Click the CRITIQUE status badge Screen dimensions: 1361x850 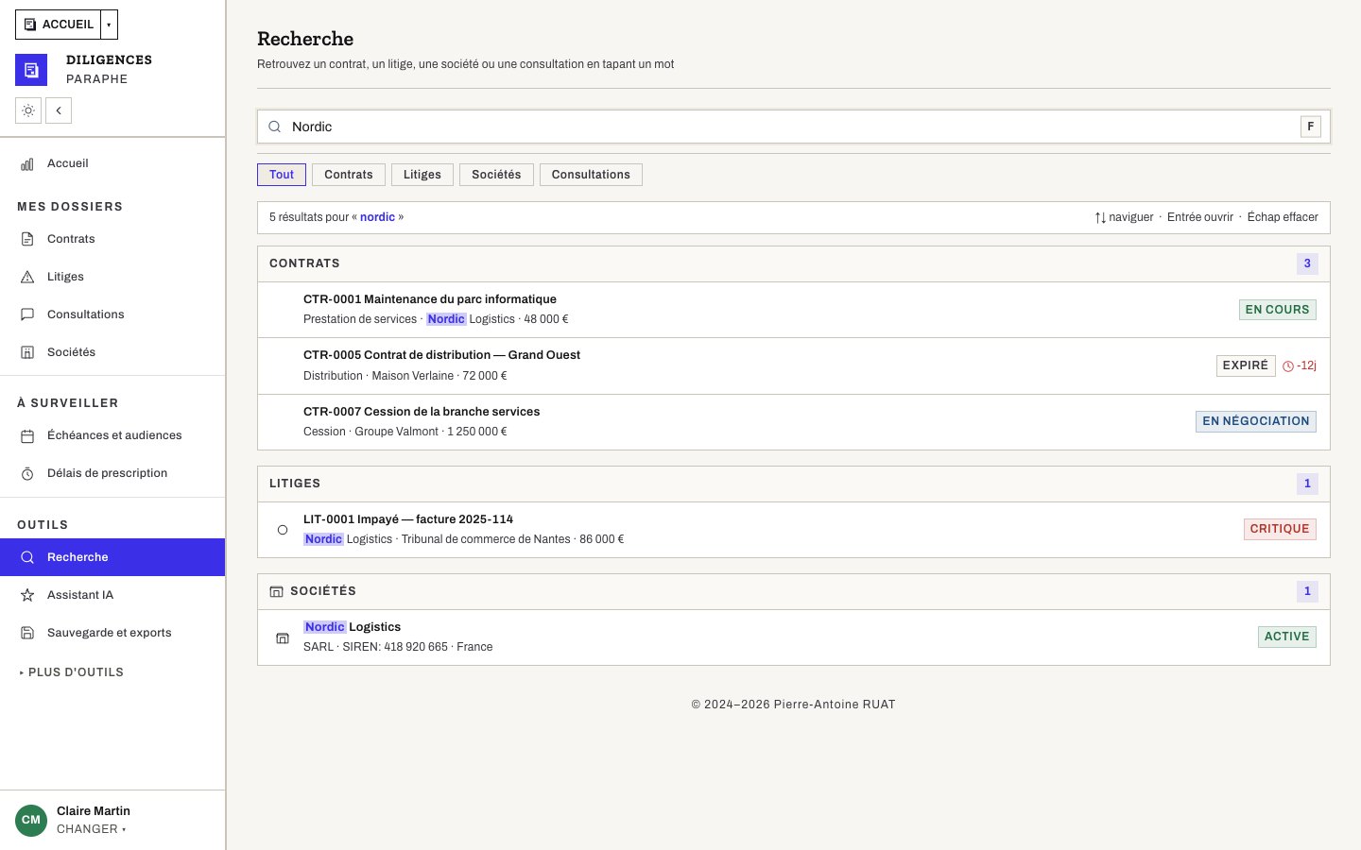pos(1280,529)
